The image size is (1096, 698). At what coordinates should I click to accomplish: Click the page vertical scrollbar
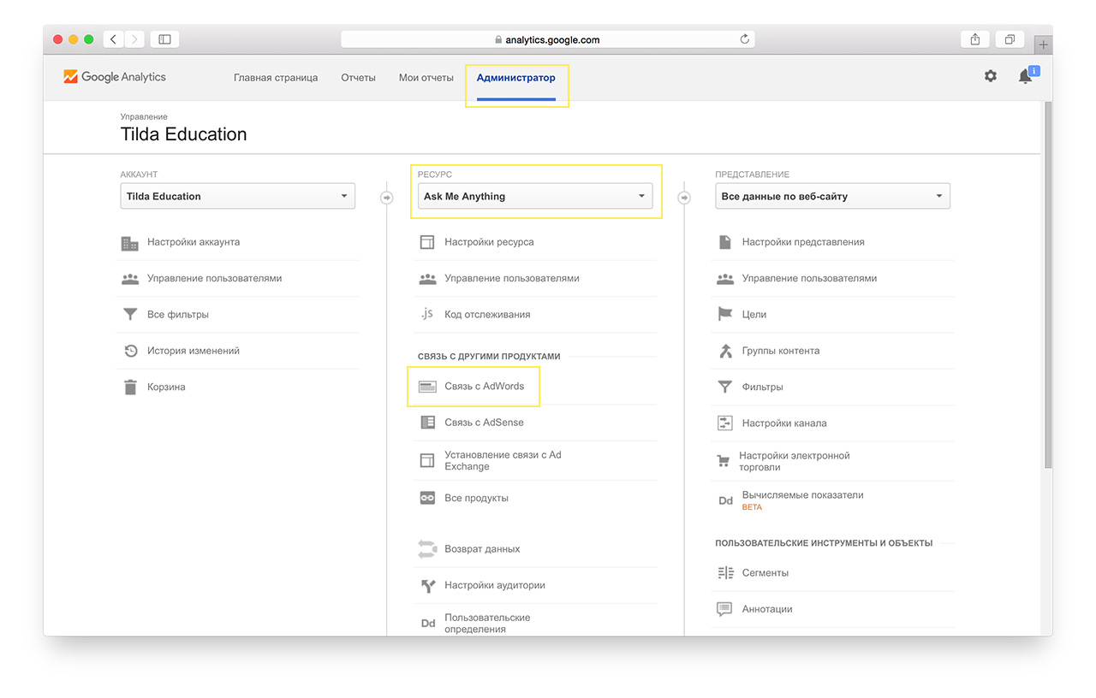tap(1047, 282)
